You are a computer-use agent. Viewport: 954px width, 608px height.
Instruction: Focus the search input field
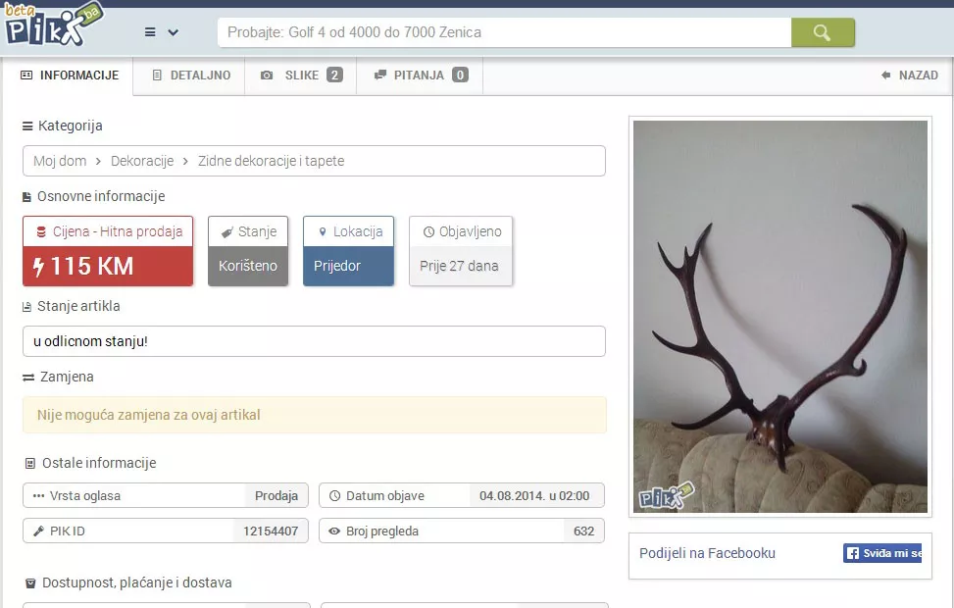point(504,32)
